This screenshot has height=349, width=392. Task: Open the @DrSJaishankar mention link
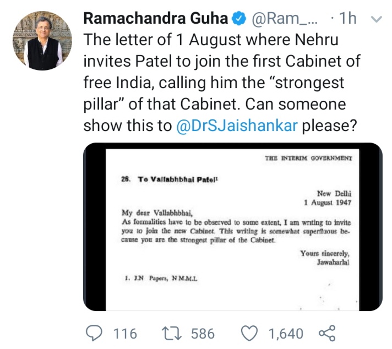(x=237, y=126)
